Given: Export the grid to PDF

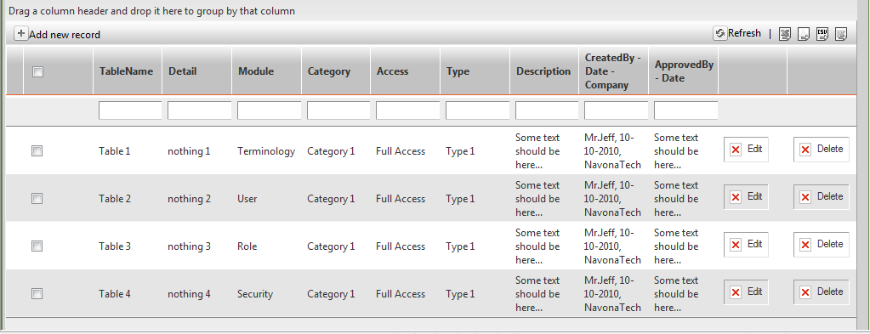Looking at the screenshot, I should pos(804,34).
